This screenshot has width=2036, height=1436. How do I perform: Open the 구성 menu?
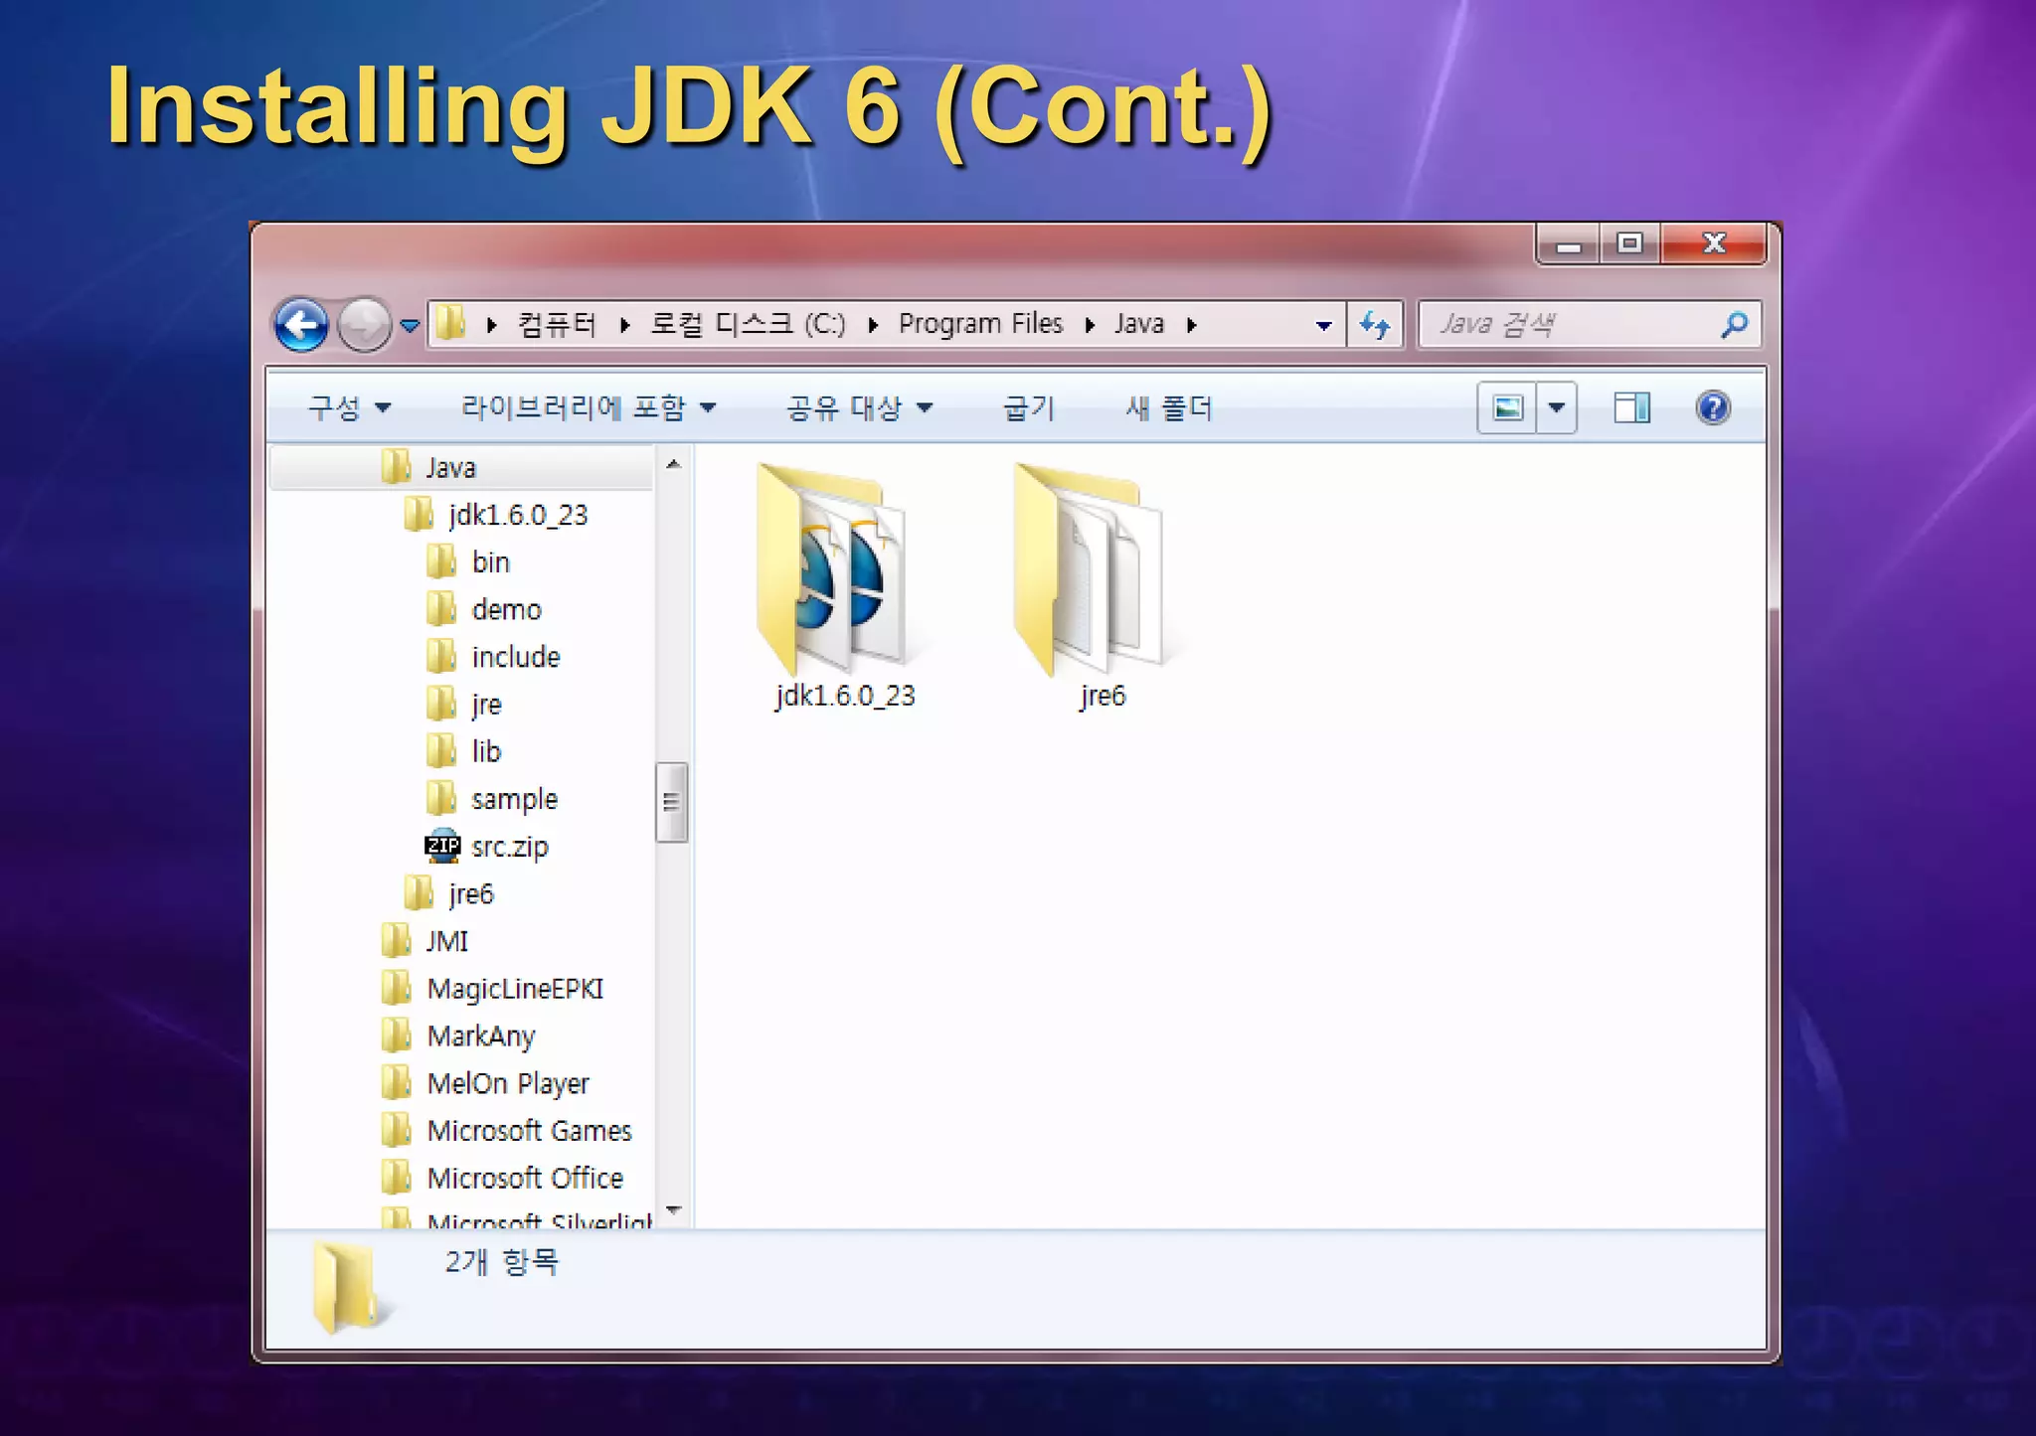point(349,407)
